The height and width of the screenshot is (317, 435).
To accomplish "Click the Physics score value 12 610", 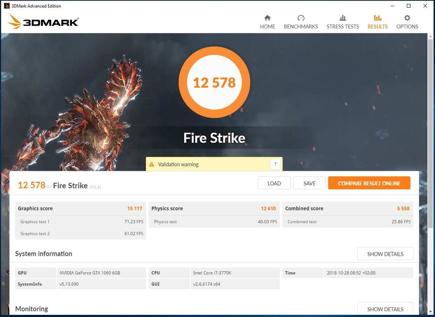I will click(x=268, y=208).
